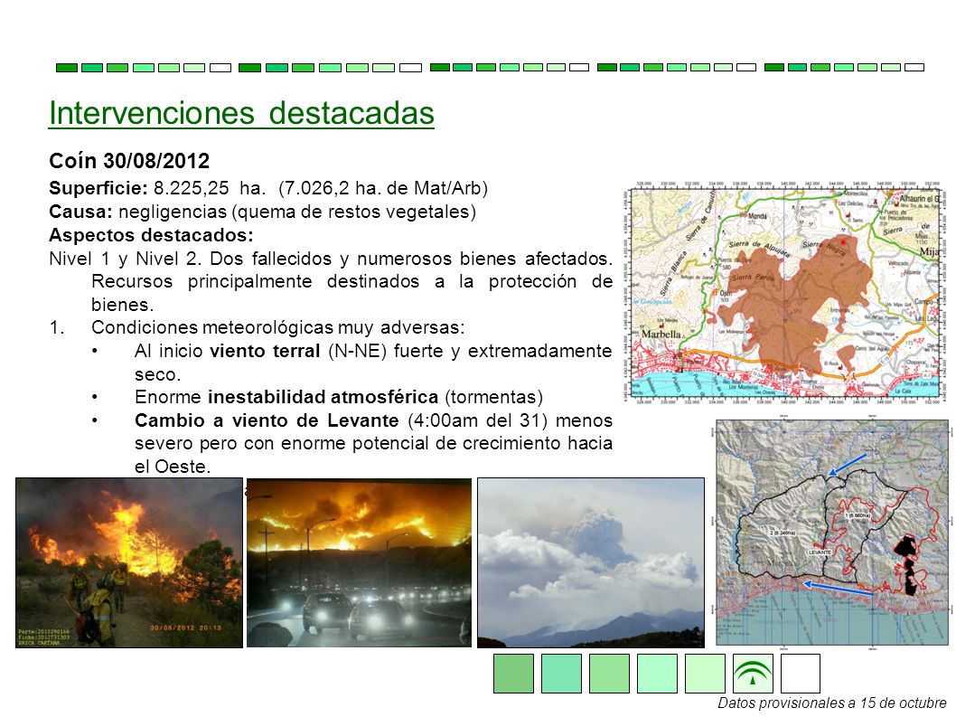Viewport: 956px width, 717px height.
Task: Click the Junta de Andalucía logo icon
Action: tap(753, 674)
